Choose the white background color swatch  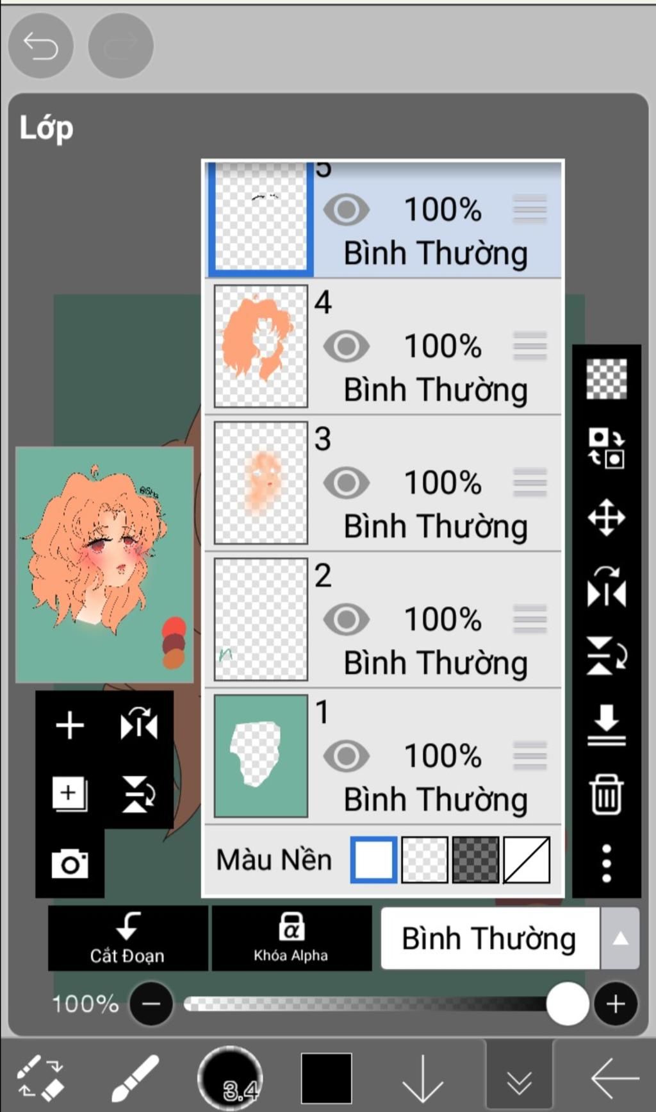pyautogui.click(x=373, y=859)
